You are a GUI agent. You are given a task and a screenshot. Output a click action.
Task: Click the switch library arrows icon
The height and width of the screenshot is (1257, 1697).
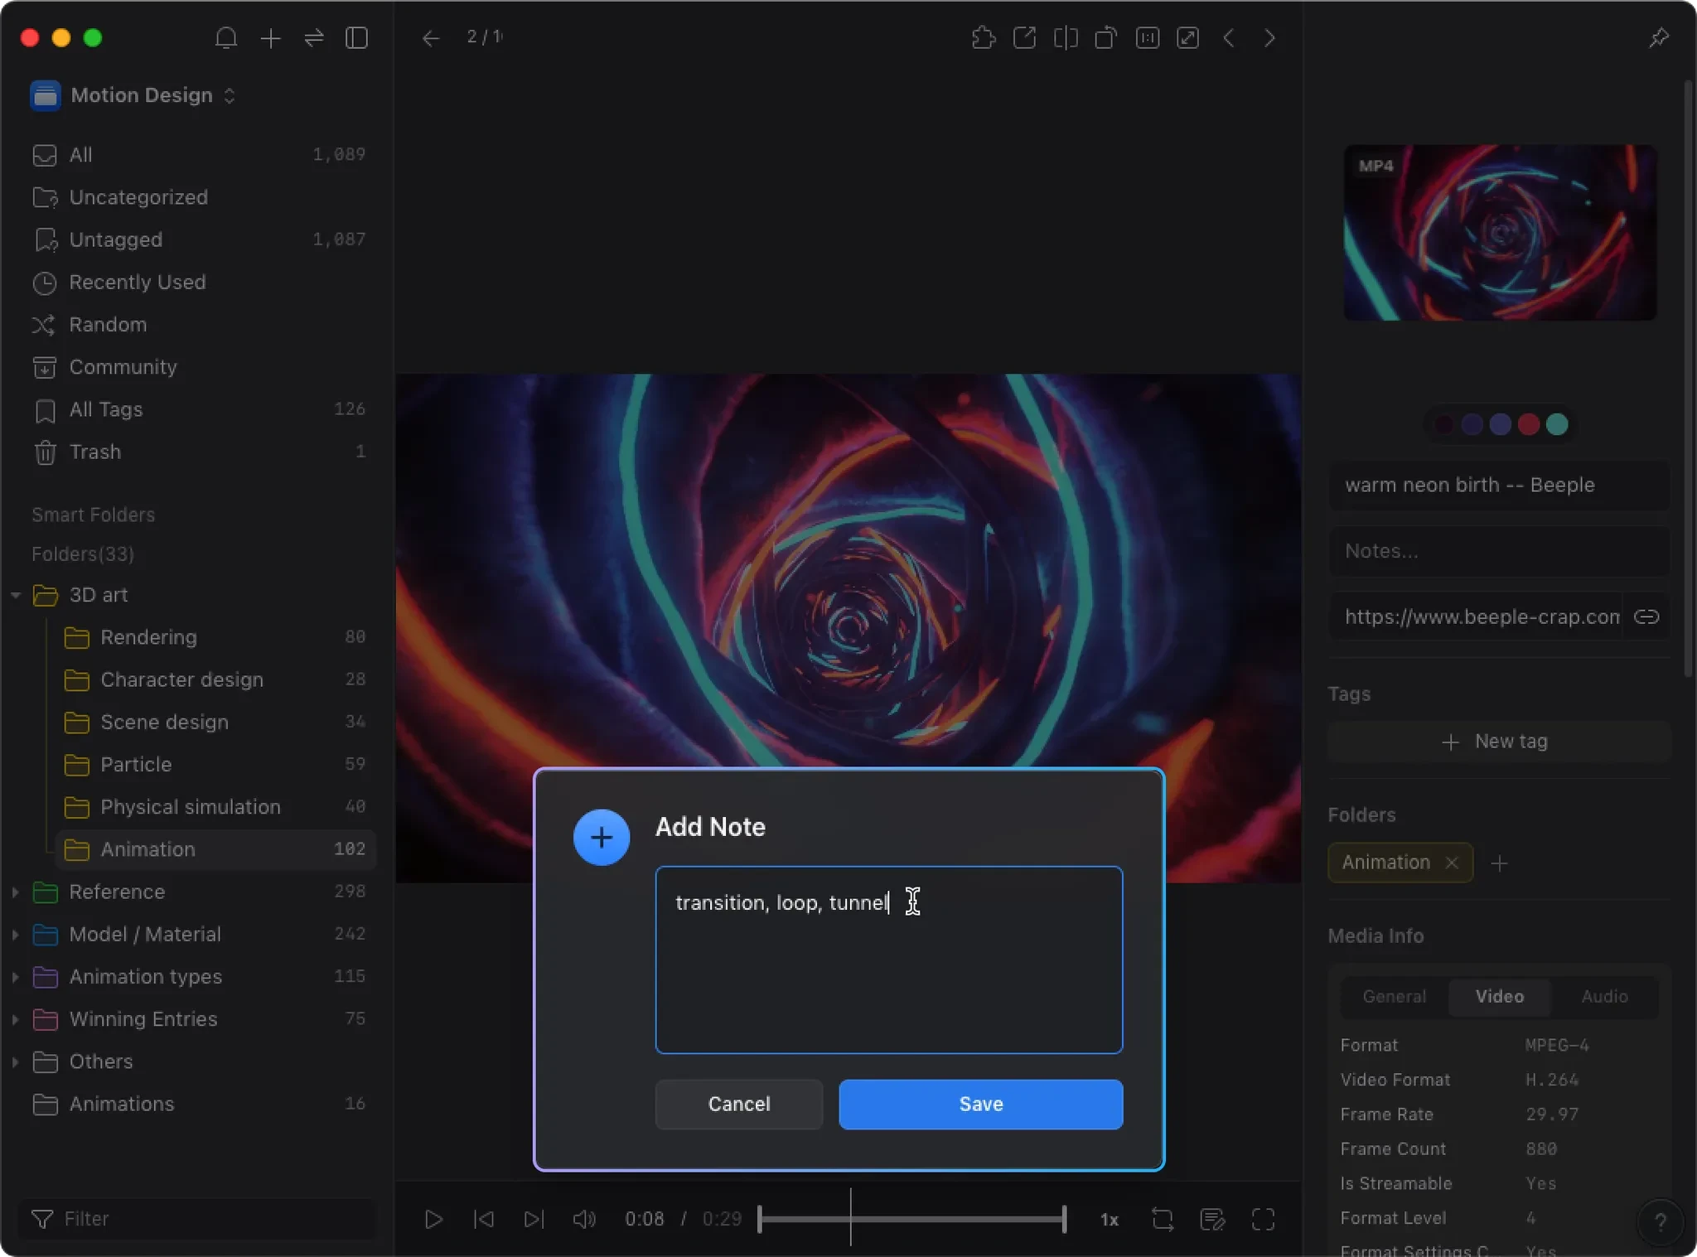coord(314,38)
